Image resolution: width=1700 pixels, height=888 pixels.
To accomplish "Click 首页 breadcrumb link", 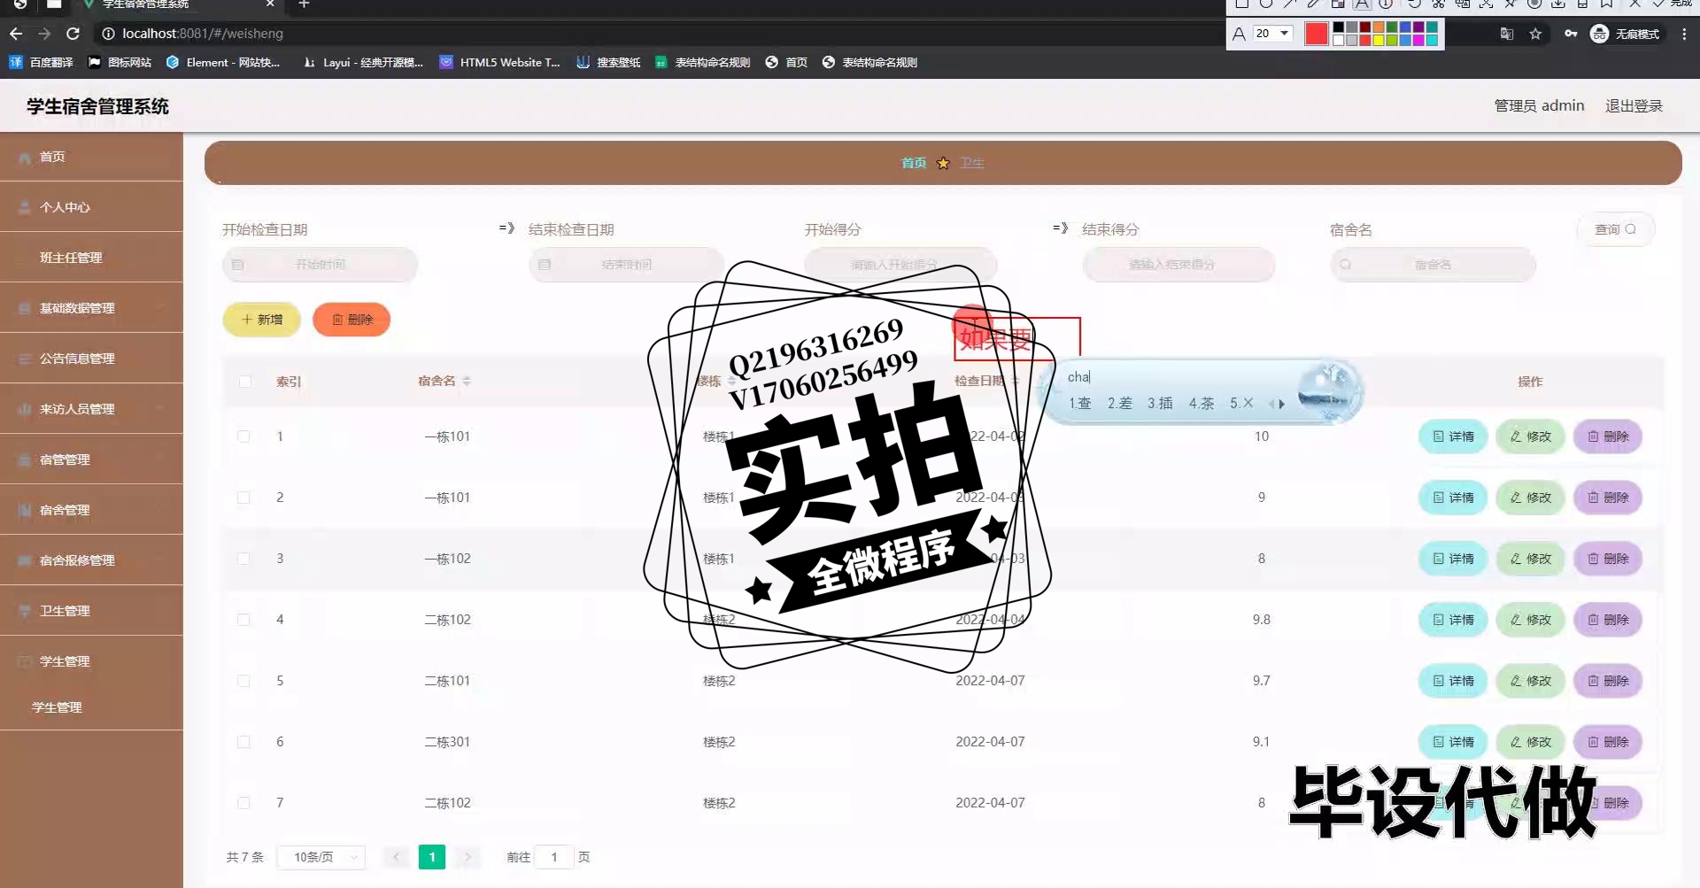I will coord(914,163).
